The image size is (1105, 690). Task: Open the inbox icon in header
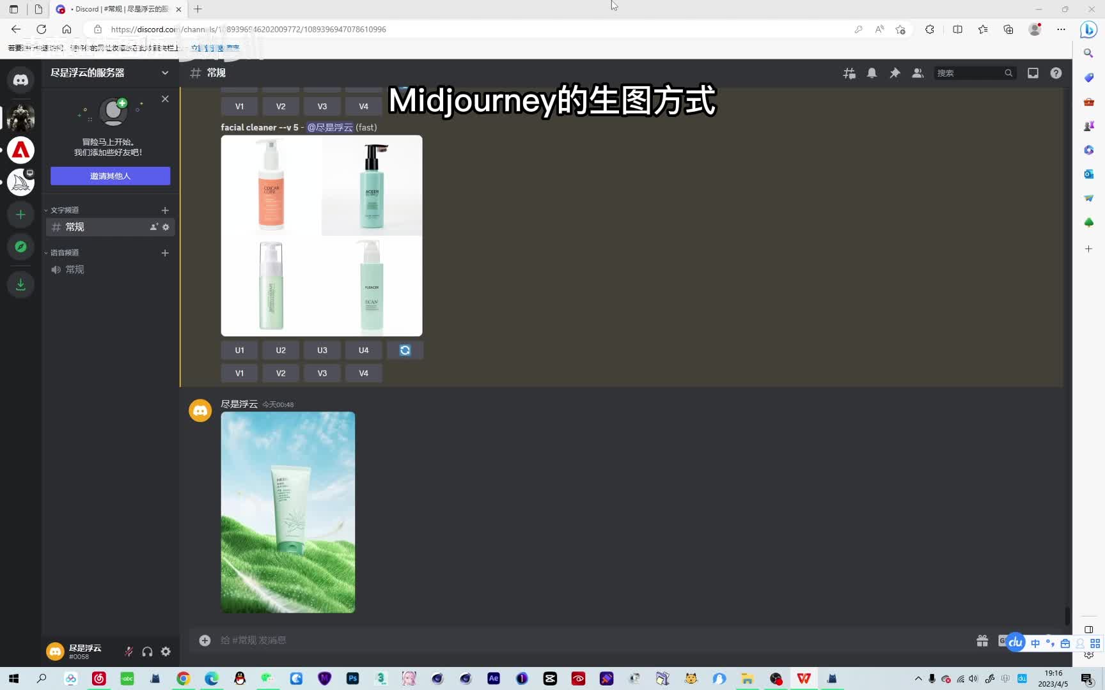point(1033,73)
